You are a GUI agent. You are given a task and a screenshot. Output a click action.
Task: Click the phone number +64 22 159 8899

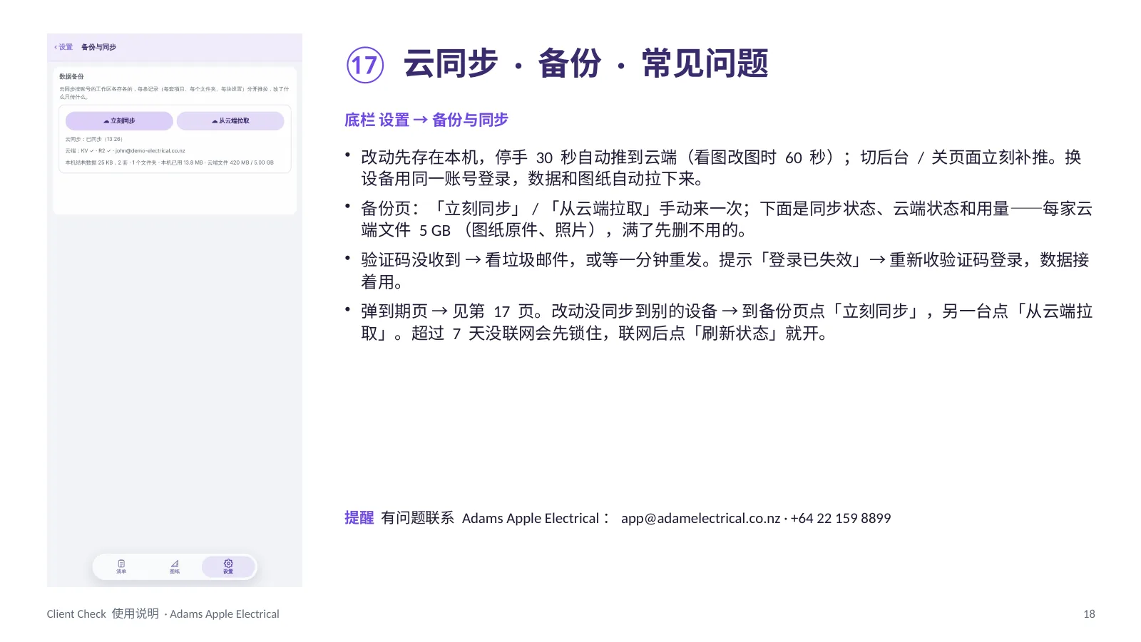(841, 518)
